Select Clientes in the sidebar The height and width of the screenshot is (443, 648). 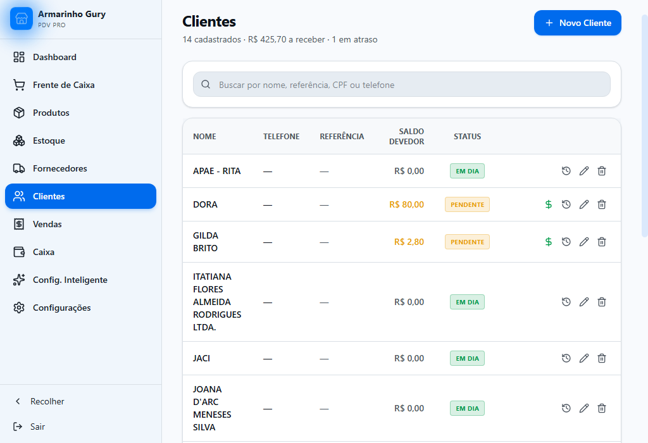click(x=80, y=196)
